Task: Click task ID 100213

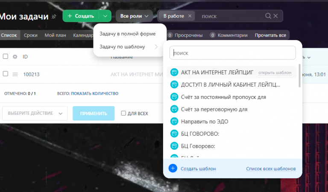Action: (x=31, y=74)
